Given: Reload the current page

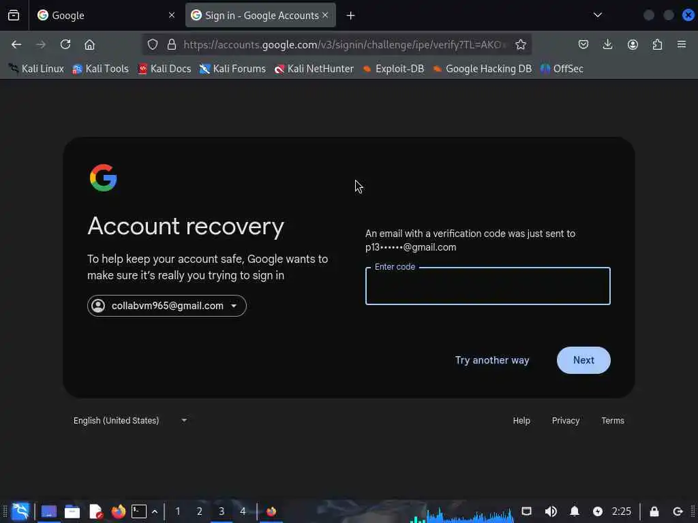Looking at the screenshot, I should (x=65, y=44).
